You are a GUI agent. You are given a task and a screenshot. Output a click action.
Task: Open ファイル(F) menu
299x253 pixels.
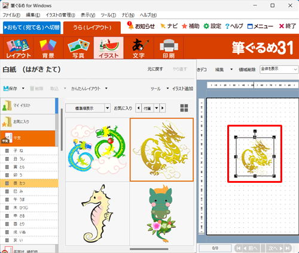pos(11,15)
